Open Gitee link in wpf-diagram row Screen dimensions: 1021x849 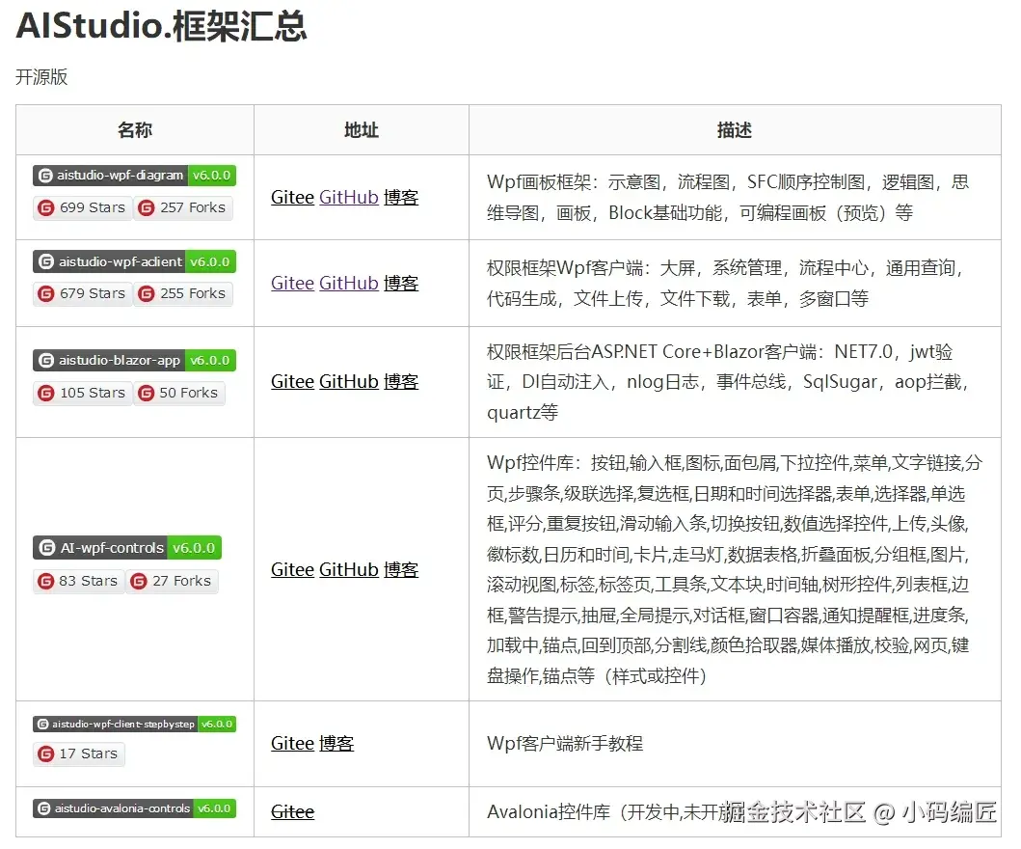(x=292, y=198)
